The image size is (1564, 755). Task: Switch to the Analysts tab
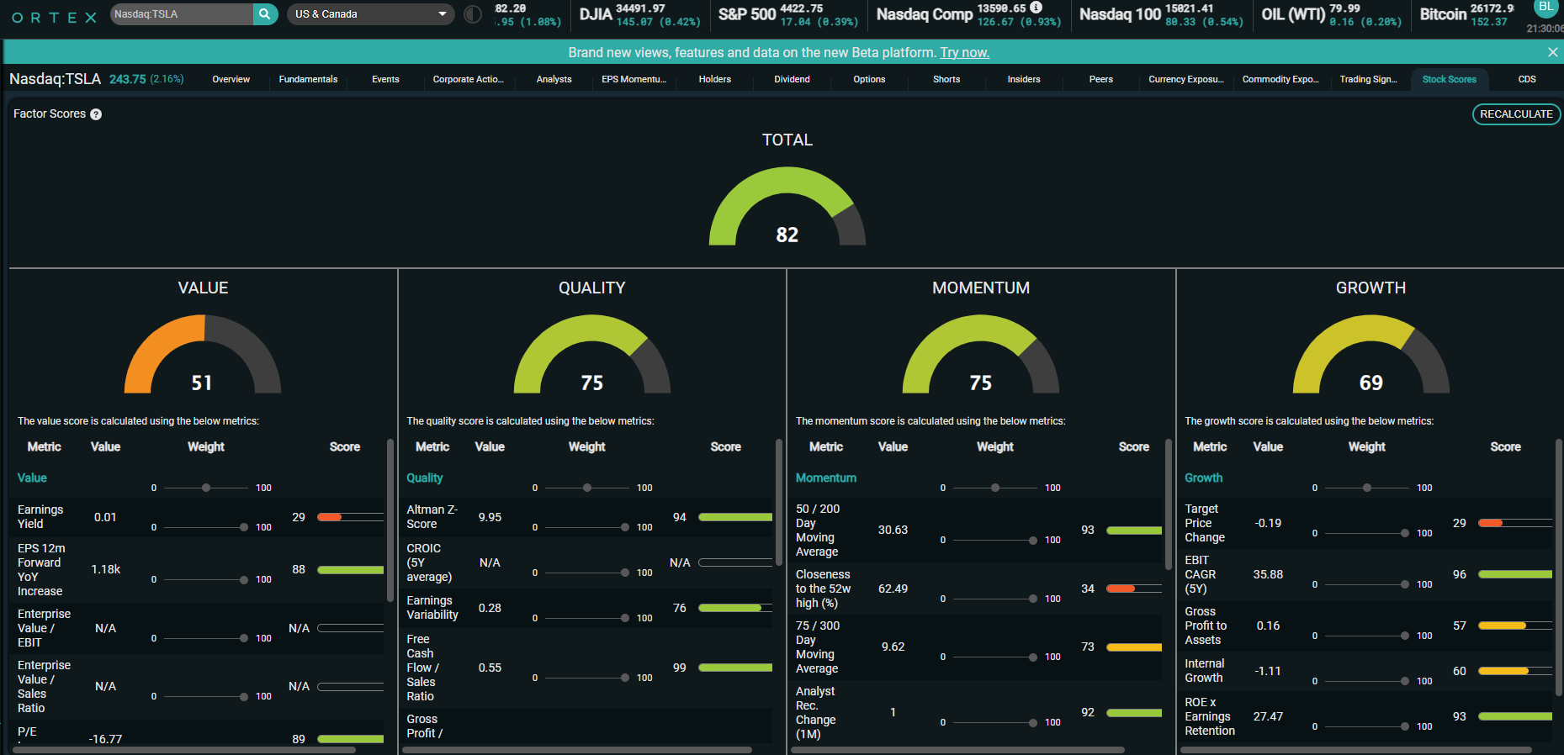(x=554, y=80)
